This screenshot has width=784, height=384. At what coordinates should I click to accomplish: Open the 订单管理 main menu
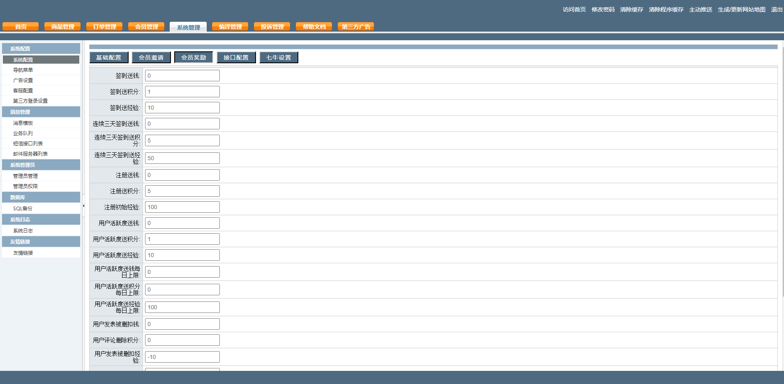coord(104,27)
